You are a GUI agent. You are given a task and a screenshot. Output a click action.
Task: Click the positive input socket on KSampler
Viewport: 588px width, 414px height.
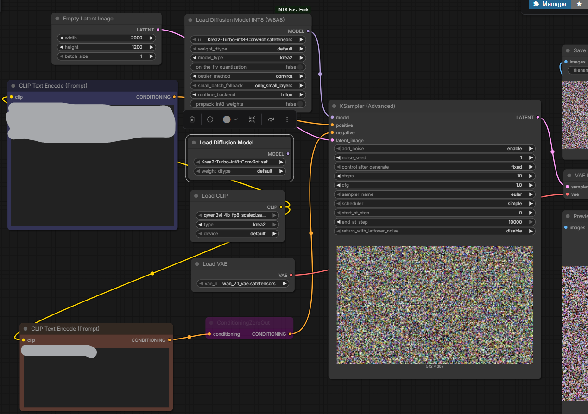pos(332,125)
